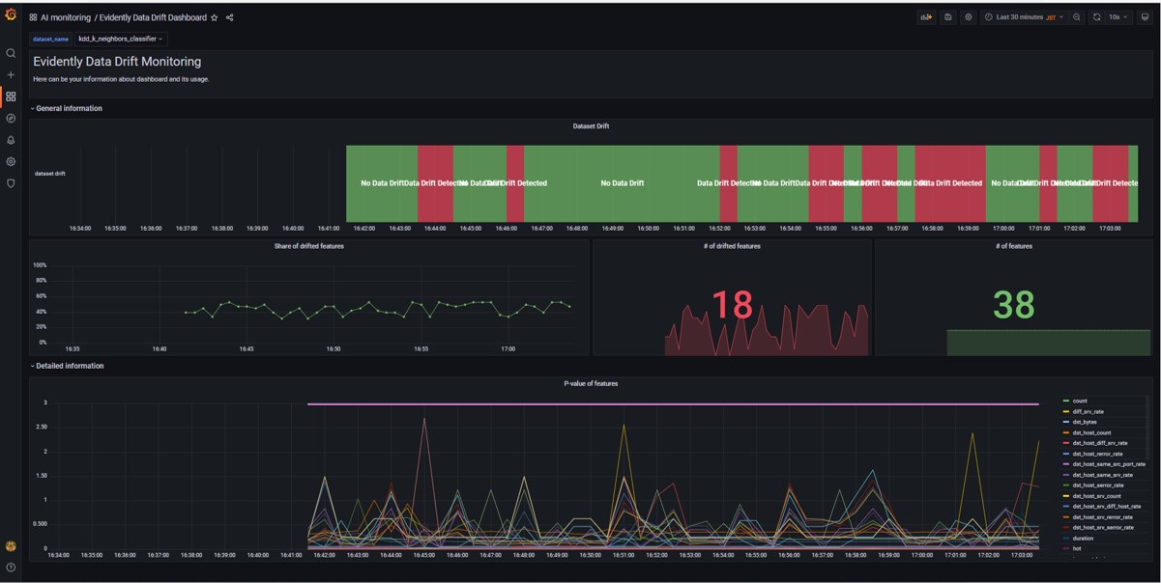Collapse the General information row
Image resolution: width=1161 pixels, height=583 pixels.
67,108
